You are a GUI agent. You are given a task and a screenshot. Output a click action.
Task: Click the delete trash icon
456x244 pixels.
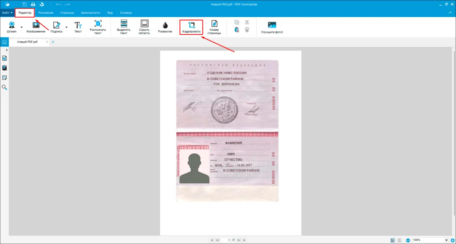pyautogui.click(x=247, y=30)
